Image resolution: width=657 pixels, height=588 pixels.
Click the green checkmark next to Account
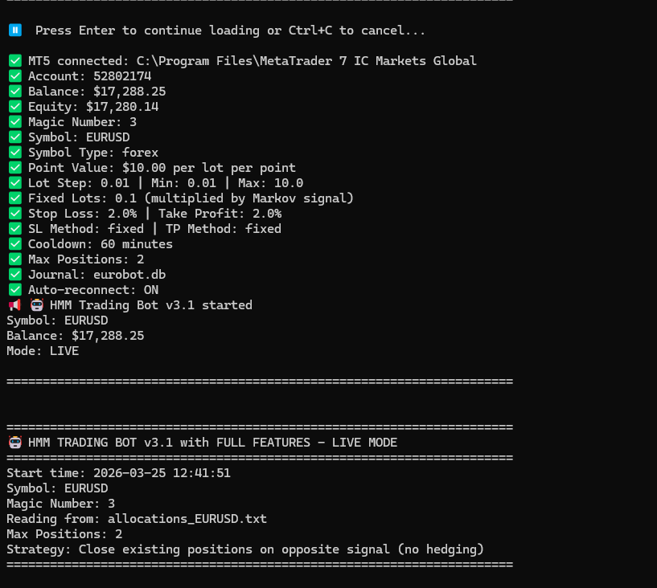[x=15, y=76]
